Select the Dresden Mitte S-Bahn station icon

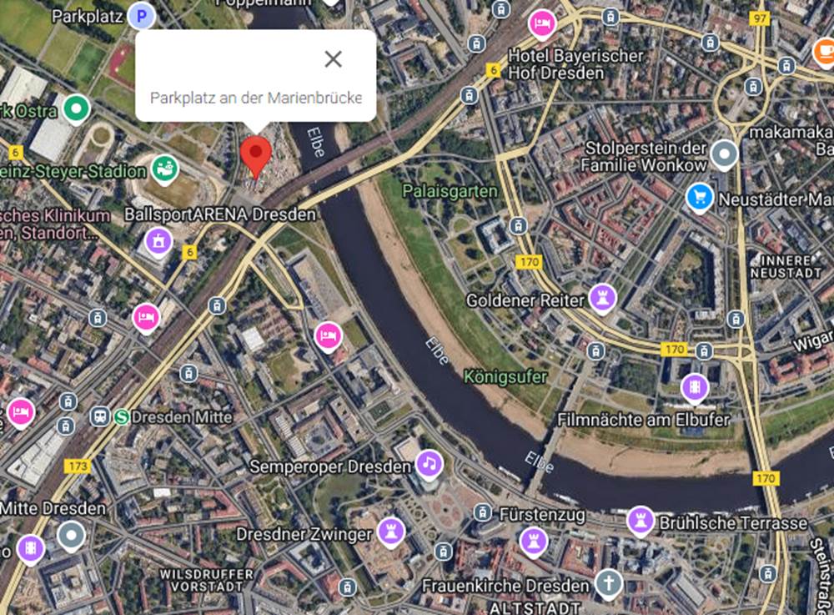(122, 416)
